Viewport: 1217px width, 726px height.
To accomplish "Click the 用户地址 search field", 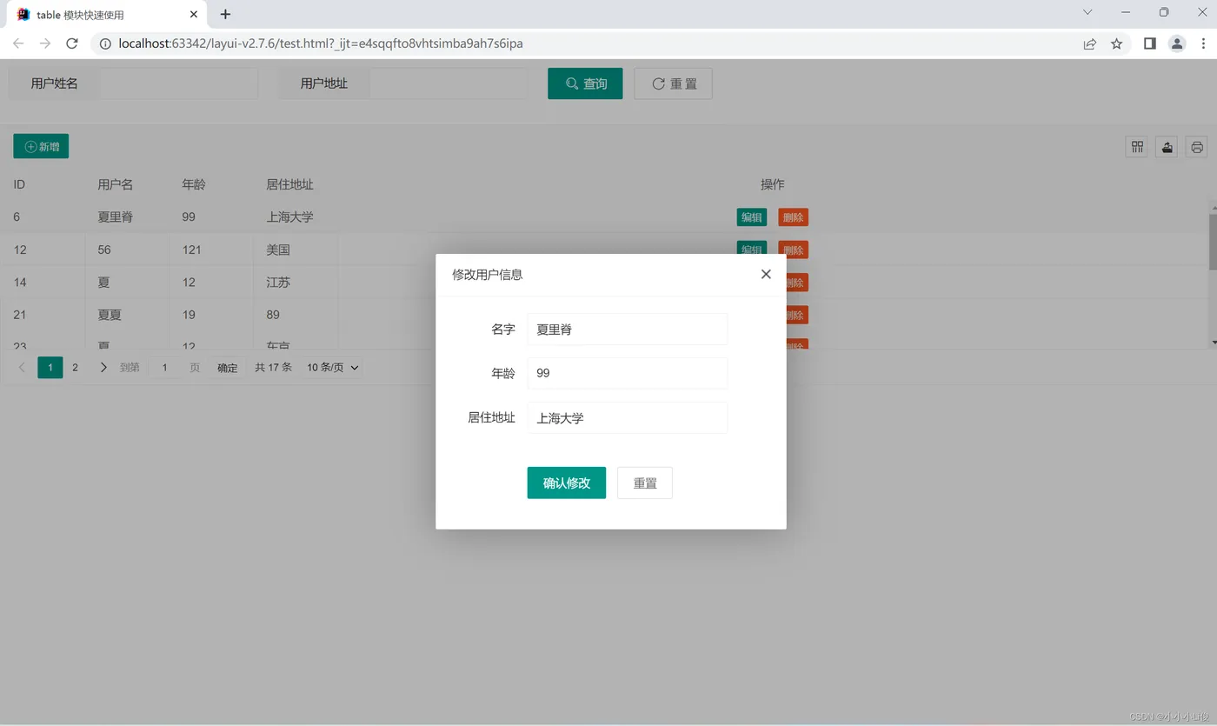I will pyautogui.click(x=449, y=83).
